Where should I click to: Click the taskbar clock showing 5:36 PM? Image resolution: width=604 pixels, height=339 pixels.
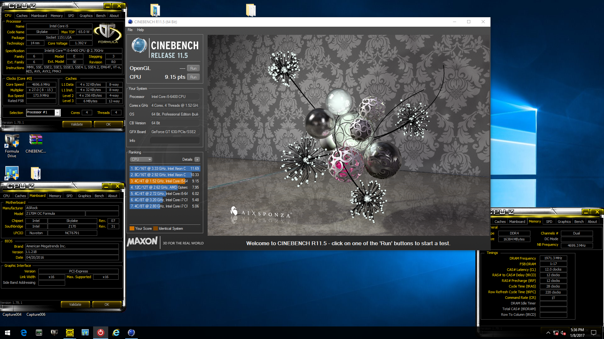577,333
